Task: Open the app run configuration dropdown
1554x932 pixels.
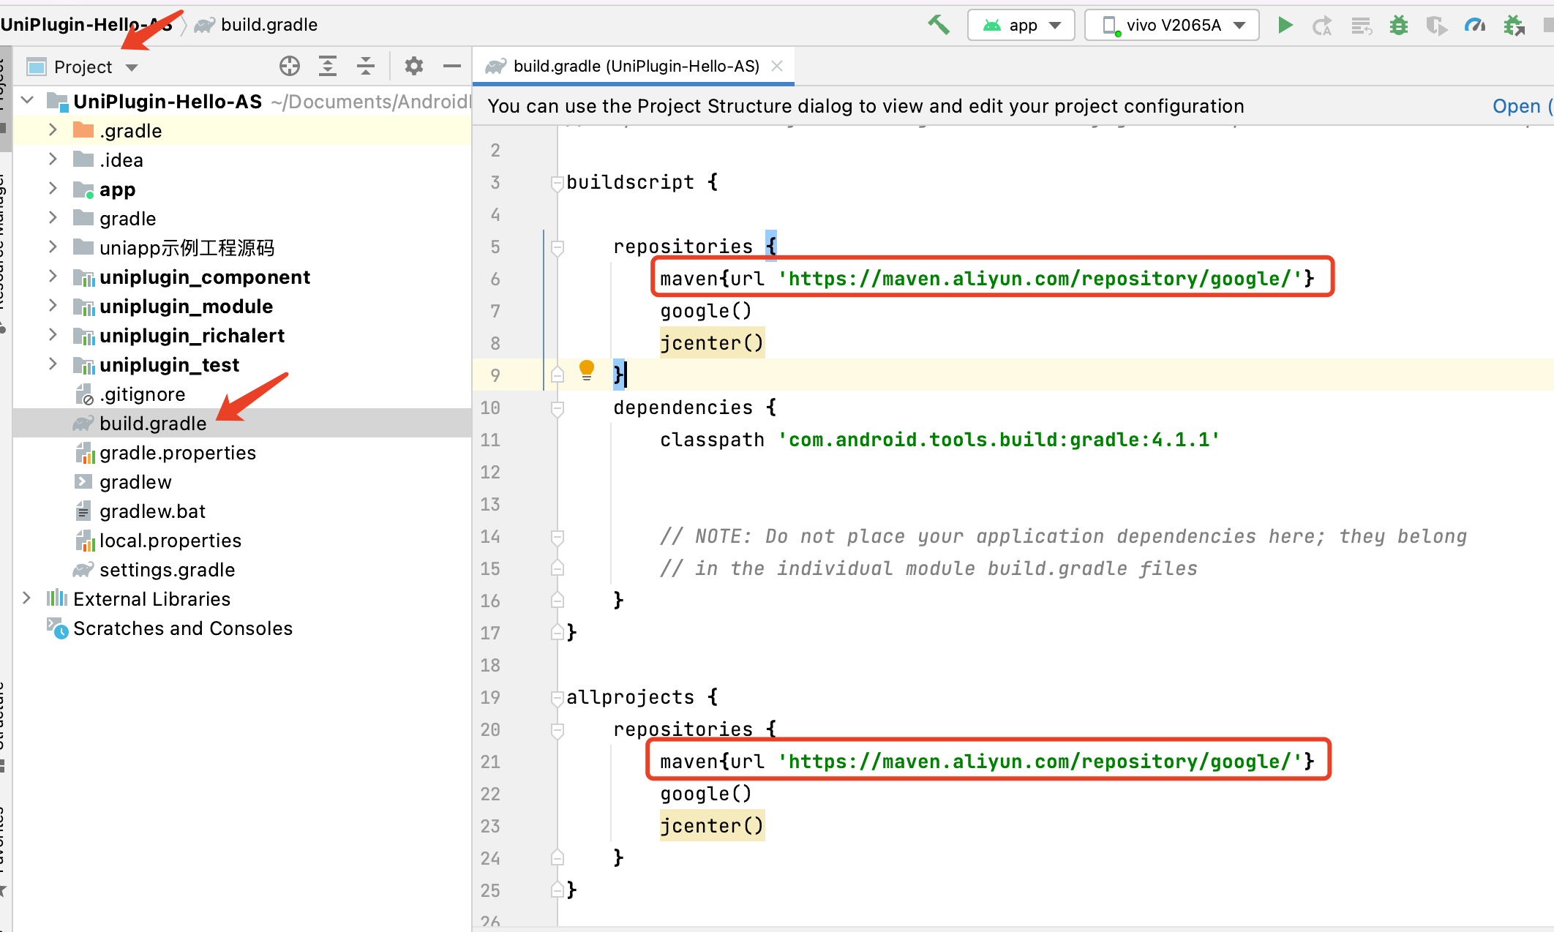Action: [1021, 26]
